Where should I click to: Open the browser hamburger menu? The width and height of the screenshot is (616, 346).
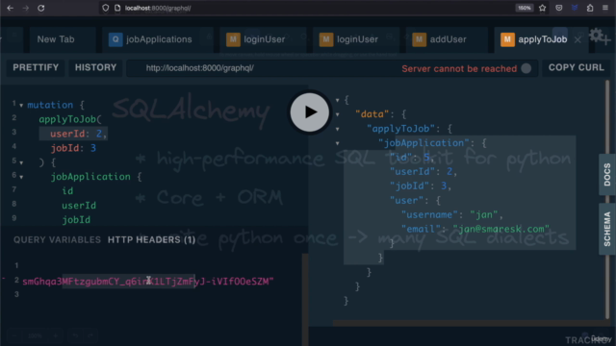pyautogui.click(x=605, y=8)
